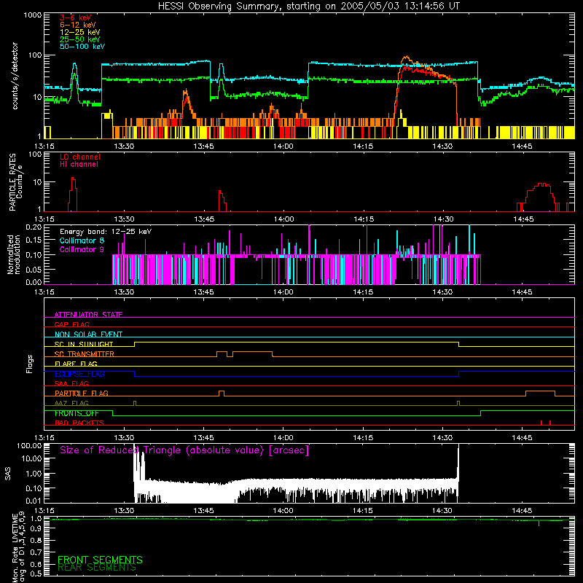Select the Collimator 9 legend entry
Screen dimensions: 583x583
pos(82,249)
